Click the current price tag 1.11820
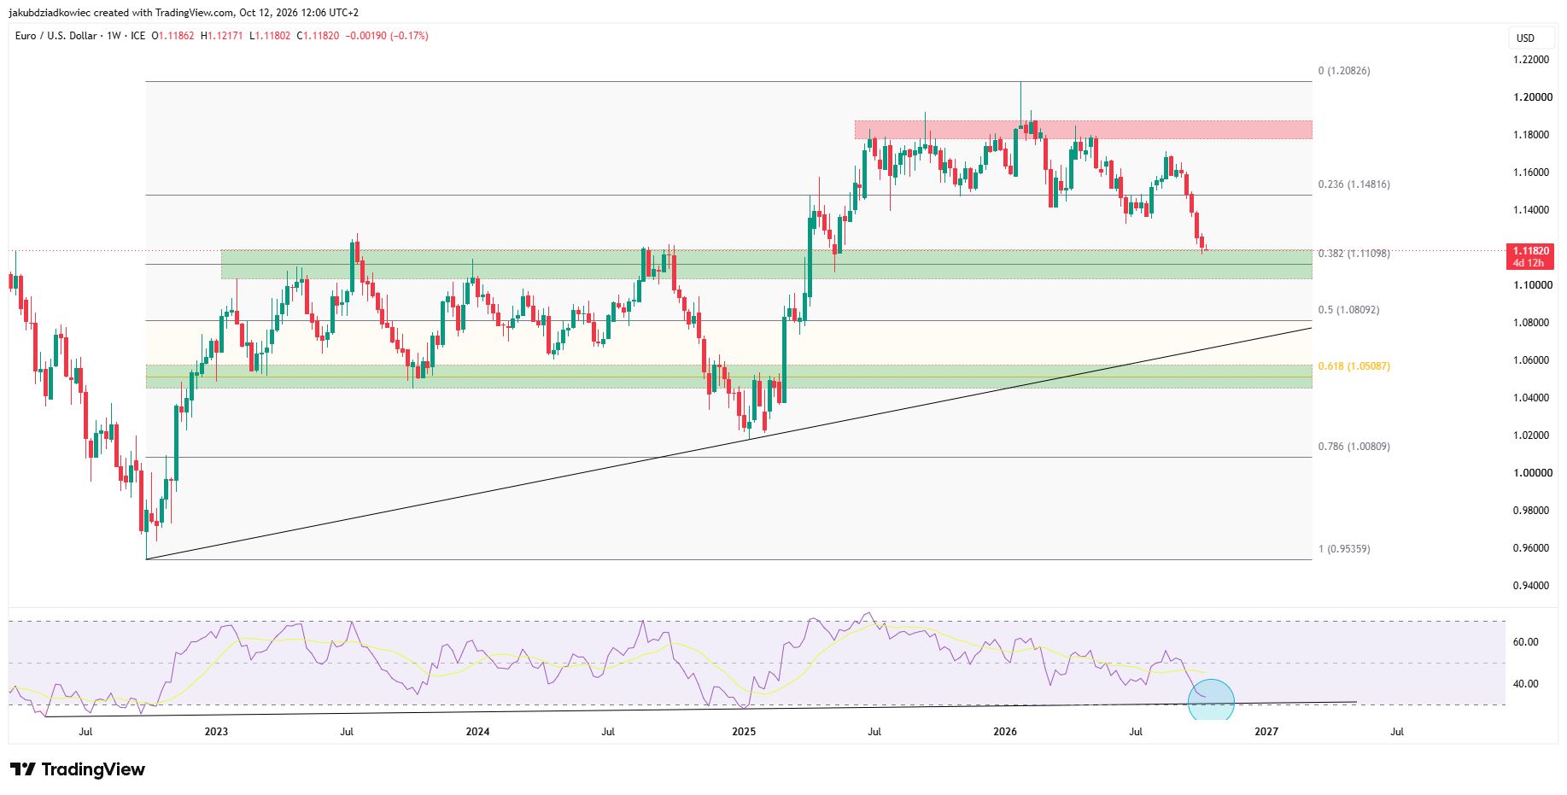The image size is (1567, 795). pyautogui.click(x=1530, y=251)
